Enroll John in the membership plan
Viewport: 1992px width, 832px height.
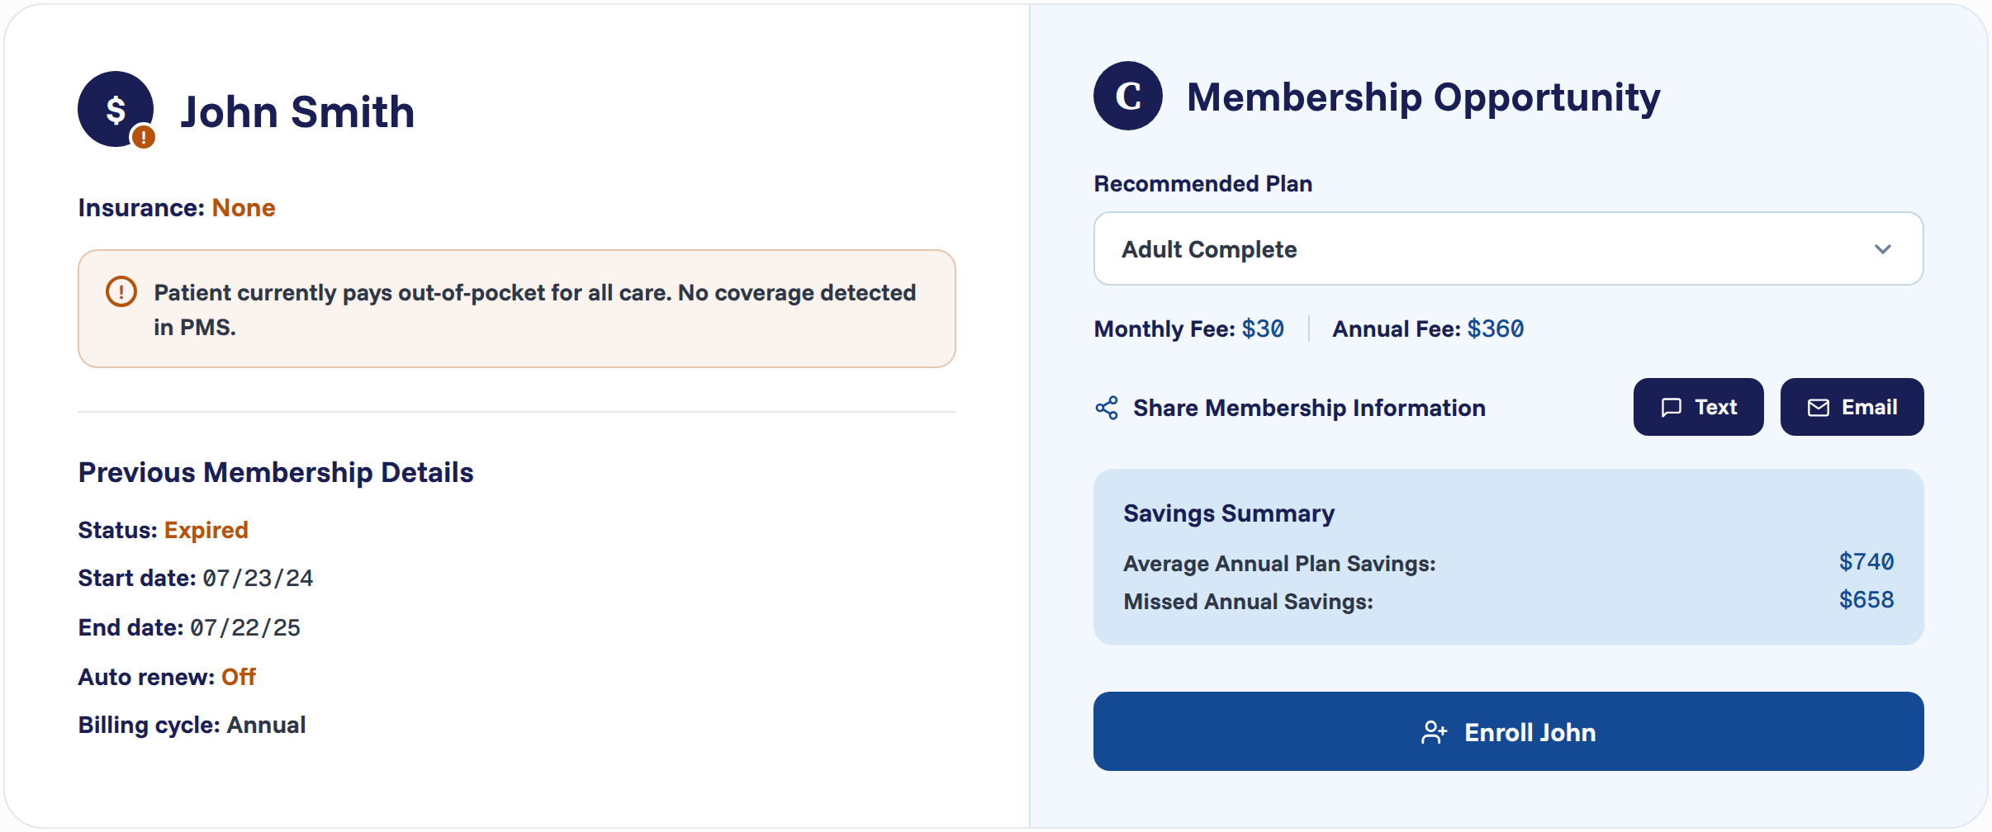[1509, 731]
